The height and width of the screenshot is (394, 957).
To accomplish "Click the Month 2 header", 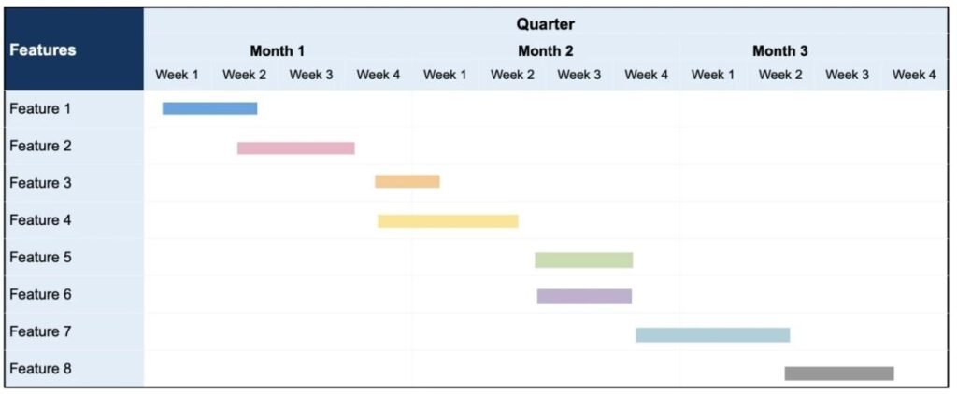I will [546, 51].
